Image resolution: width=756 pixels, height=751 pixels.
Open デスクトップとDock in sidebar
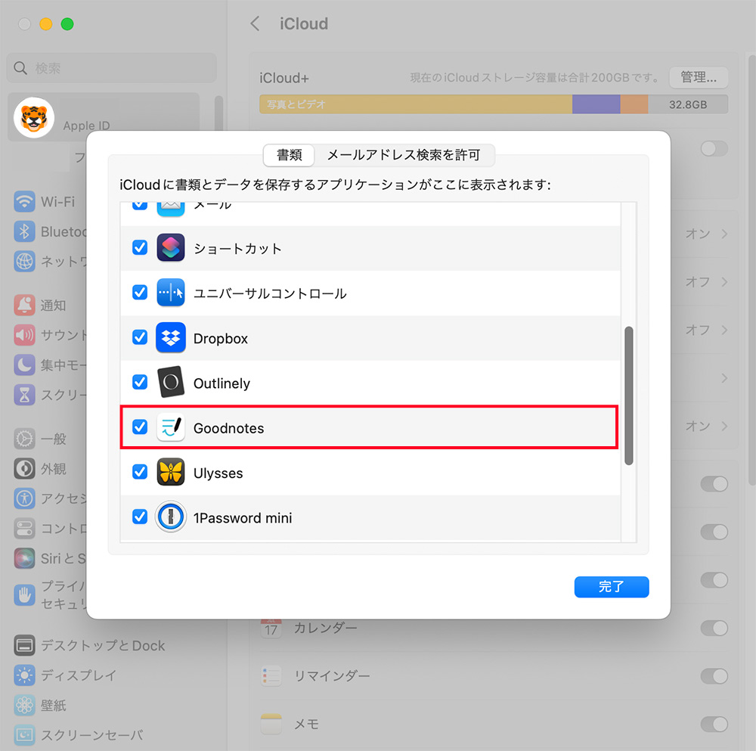pos(90,645)
